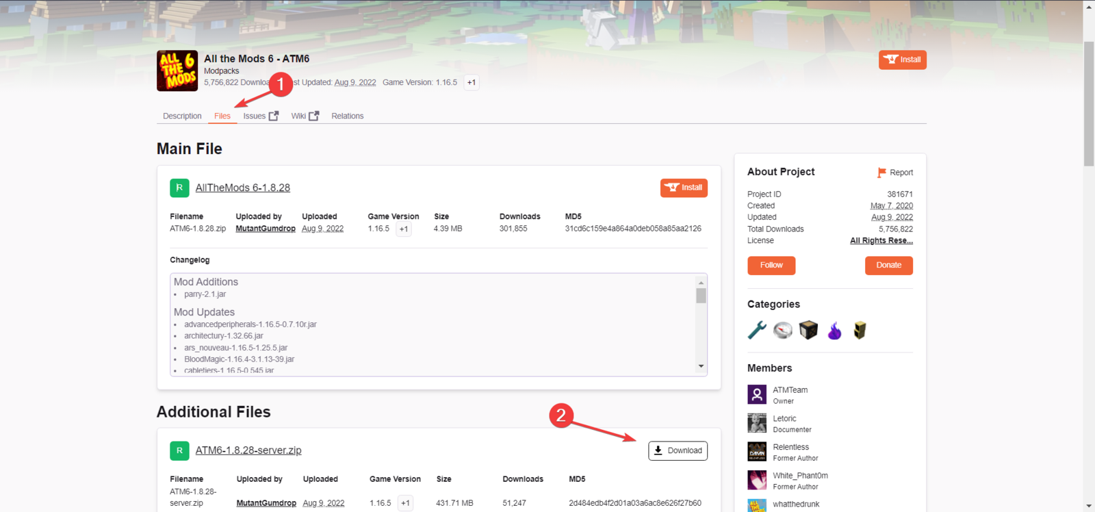This screenshot has width=1095, height=512.
Task: Download the ATM6-1.8.28-server.zip file
Action: [x=678, y=450]
